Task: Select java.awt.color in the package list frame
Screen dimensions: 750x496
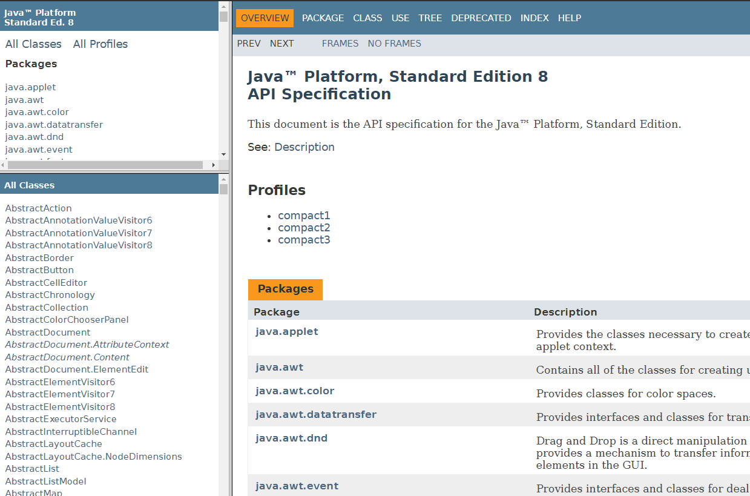Action: tap(37, 112)
